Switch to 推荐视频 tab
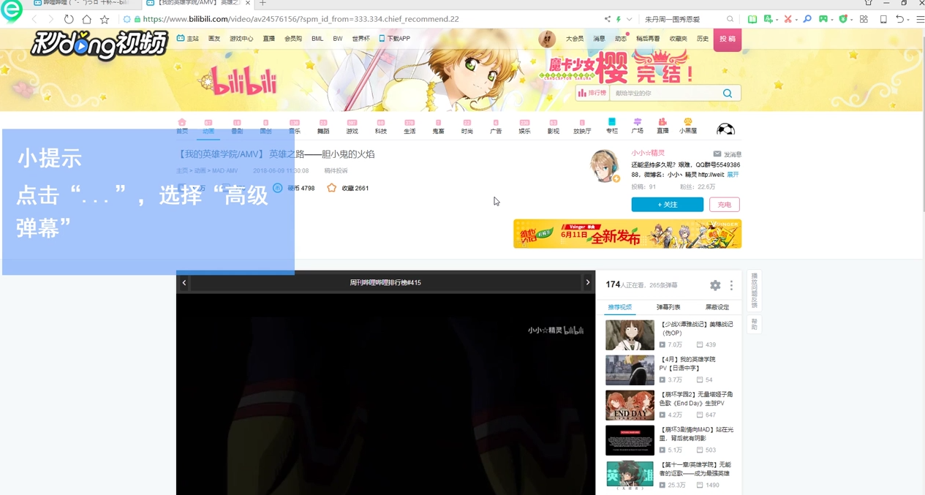The width and height of the screenshot is (925, 495). (x=620, y=307)
